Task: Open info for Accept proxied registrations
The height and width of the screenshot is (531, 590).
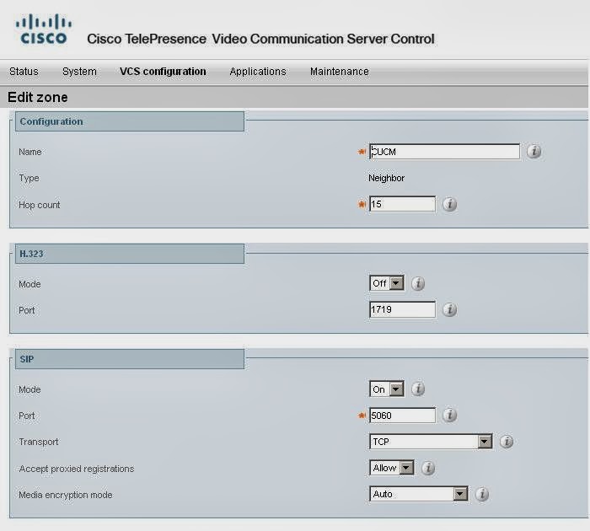Action: click(428, 468)
